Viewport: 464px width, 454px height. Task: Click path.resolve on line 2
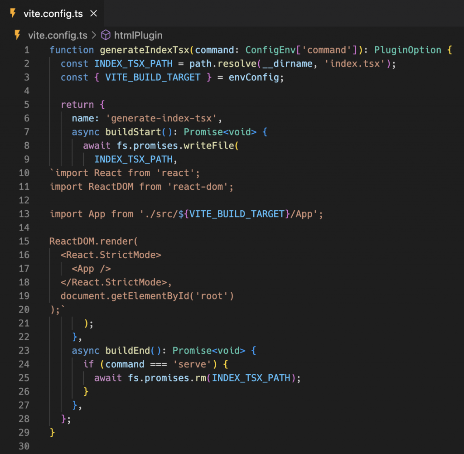click(223, 63)
